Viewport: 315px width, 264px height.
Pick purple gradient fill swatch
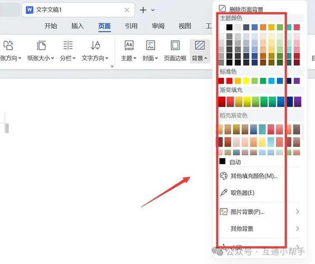[298, 101]
